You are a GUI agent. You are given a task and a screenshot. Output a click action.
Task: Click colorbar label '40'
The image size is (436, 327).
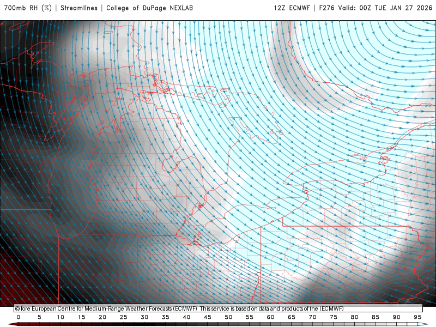186,317
